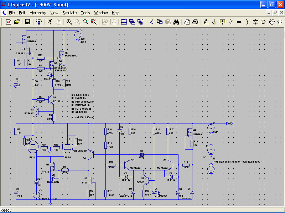Click the '.inc TubeLib.inc' directive text
The image size is (285, 213).
tap(80, 95)
